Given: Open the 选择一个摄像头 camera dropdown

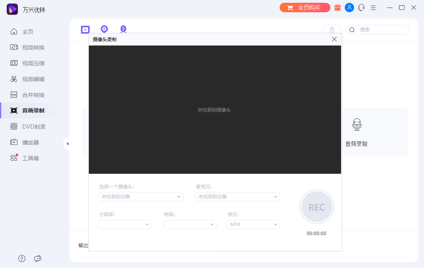Looking at the screenshot, I should coord(140,197).
